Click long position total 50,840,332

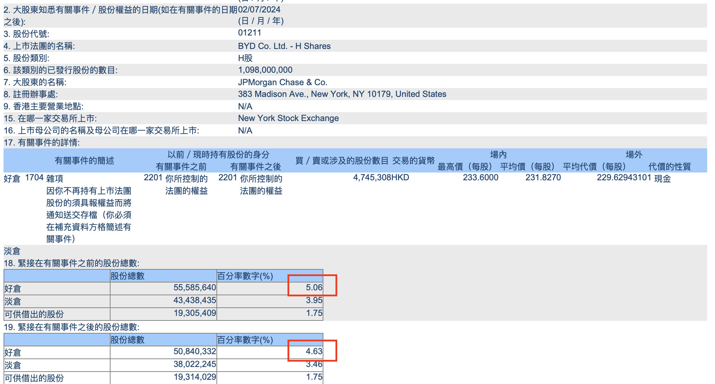tap(194, 351)
